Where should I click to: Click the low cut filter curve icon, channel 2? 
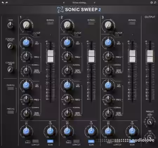point(69,142)
